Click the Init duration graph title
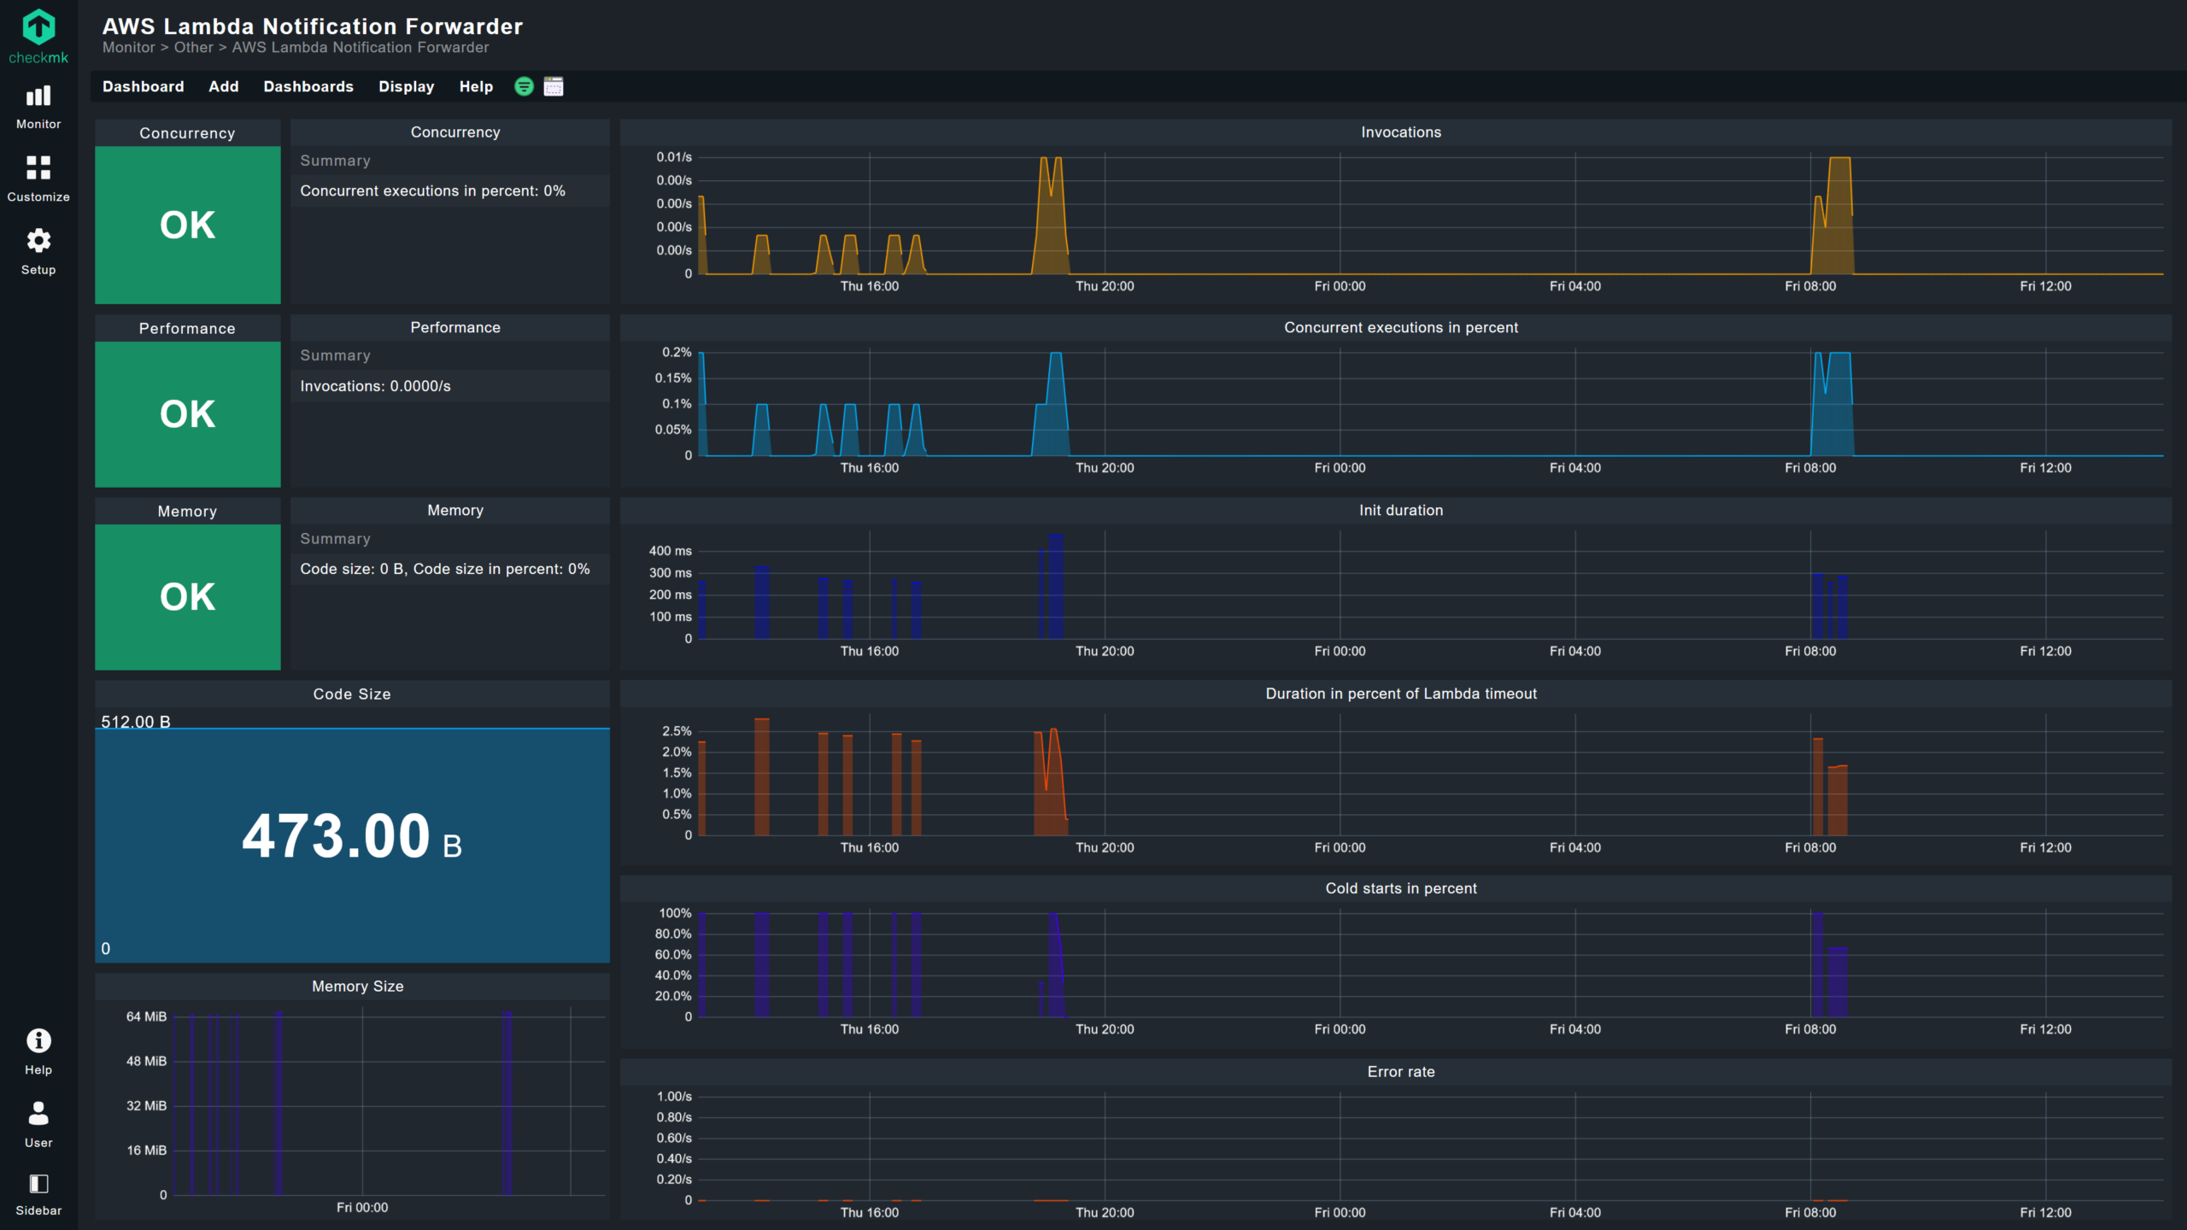The width and height of the screenshot is (2187, 1230). tap(1401, 511)
